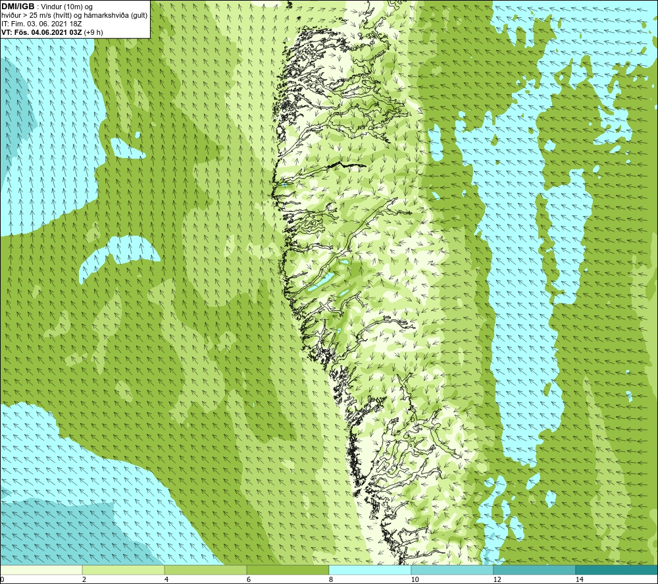Viewport: 658px width, 584px height.
Task: Click the 'hviður > 25 m/s' legend description line
Action: point(74,16)
